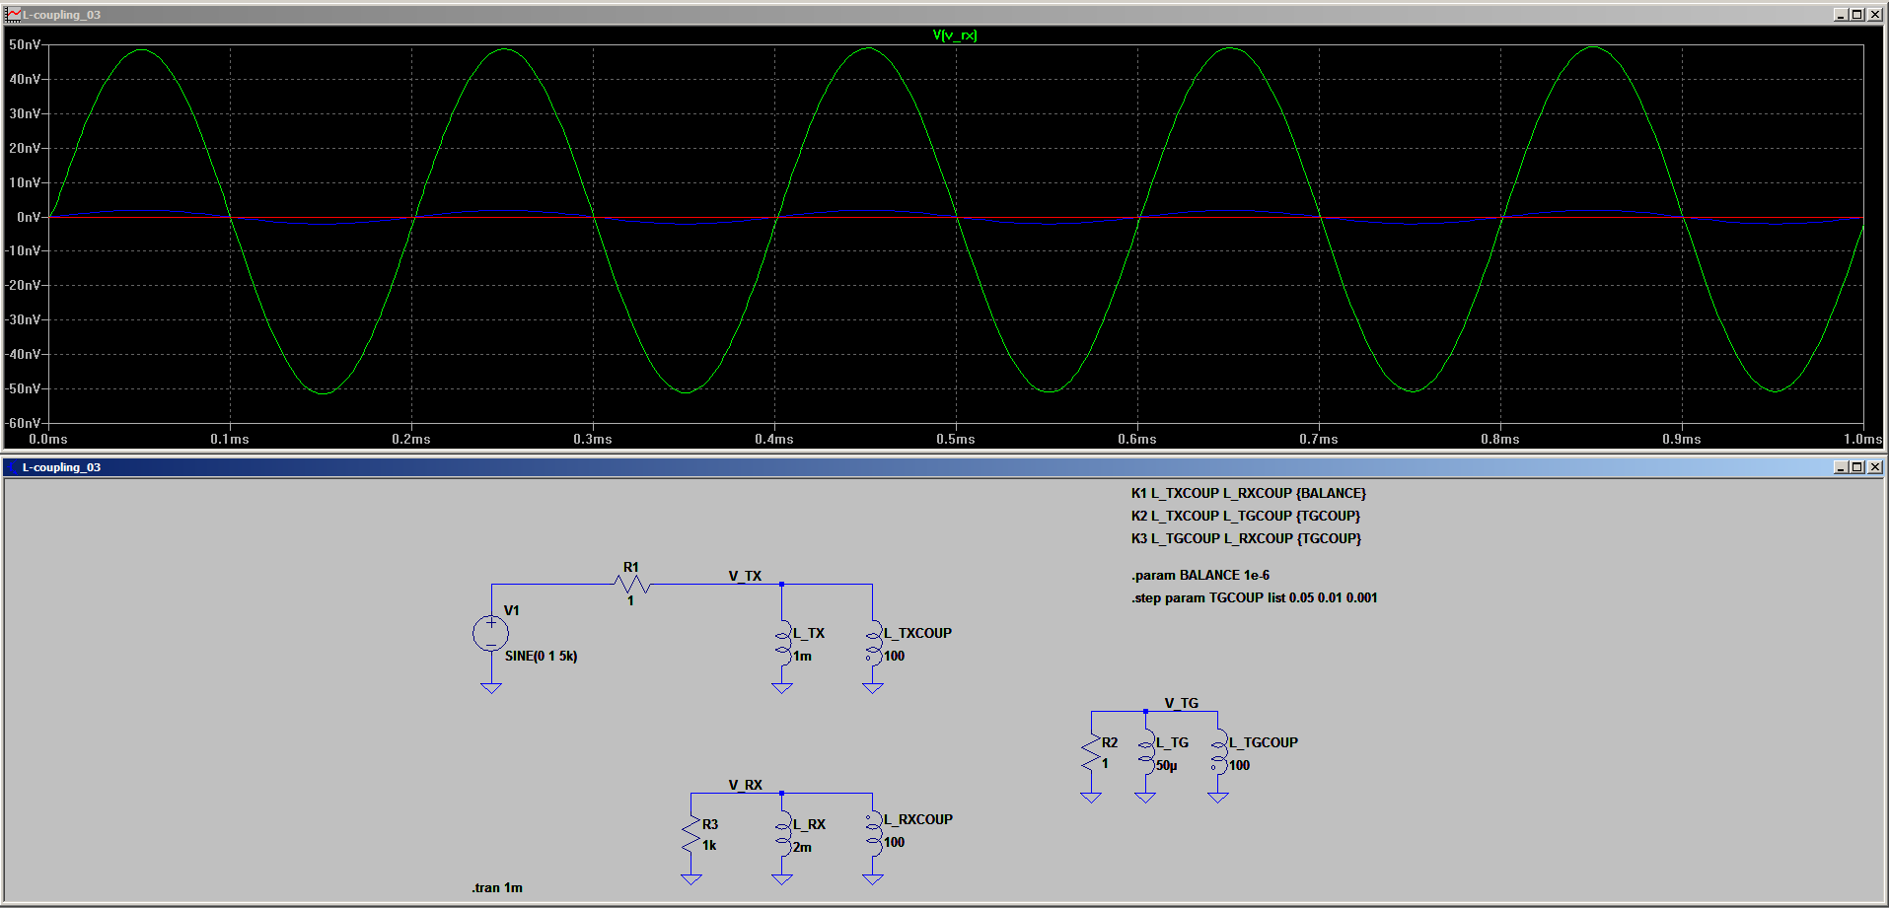Select the R1 resistor symbol

tap(631, 585)
